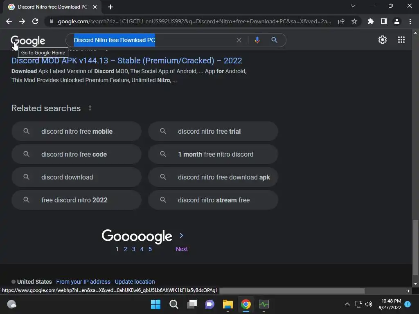Click the horizontal scrollbar right arrow

(x=409, y=291)
